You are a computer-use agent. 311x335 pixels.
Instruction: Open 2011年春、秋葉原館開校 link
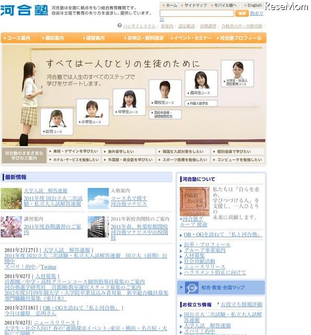139,227
